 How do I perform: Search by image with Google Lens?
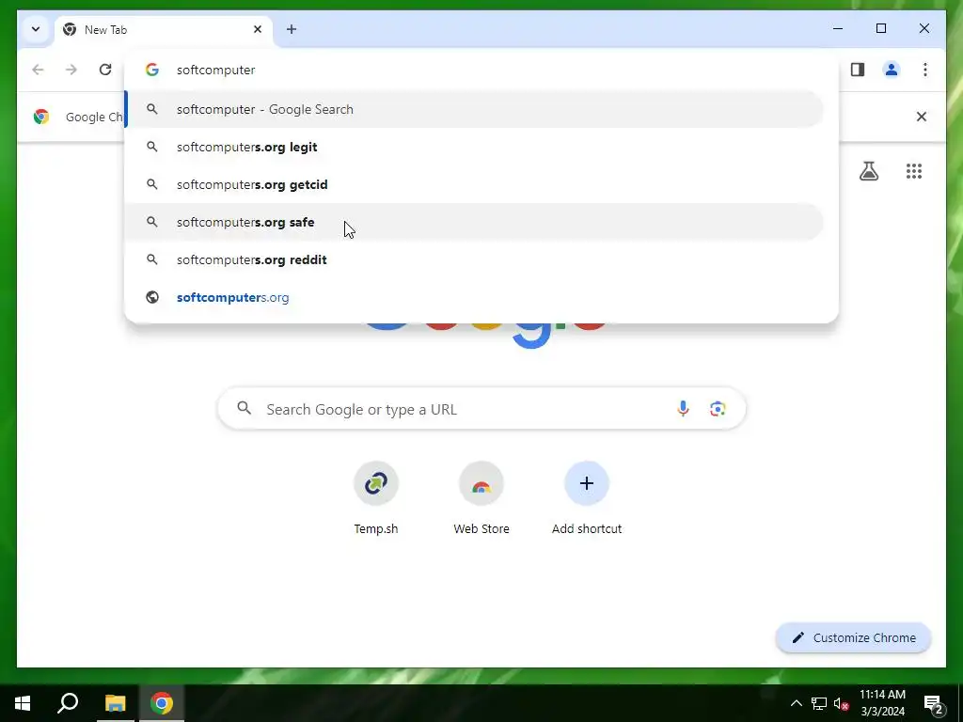[x=718, y=408]
